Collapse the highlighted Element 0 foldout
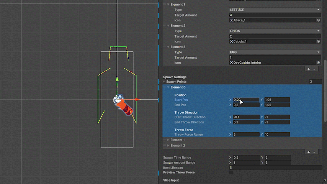Image resolution: width=327 pixels, height=184 pixels. [168, 87]
